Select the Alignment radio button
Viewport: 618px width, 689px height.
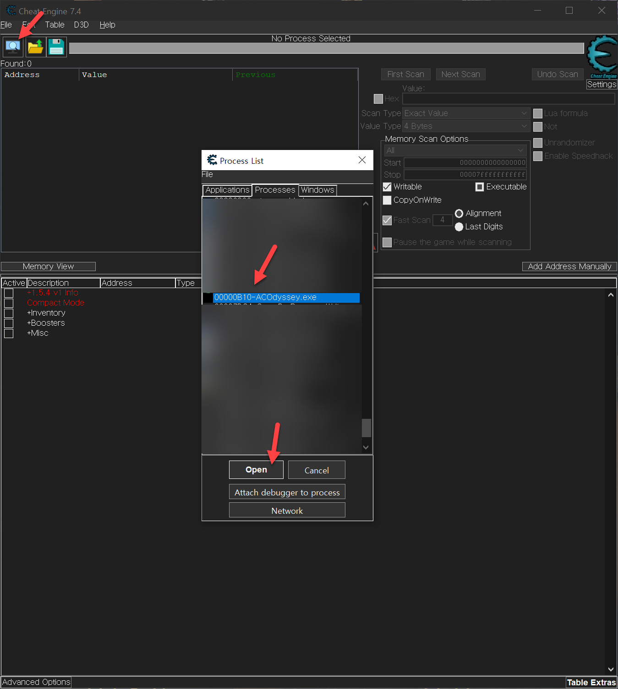pyautogui.click(x=459, y=213)
